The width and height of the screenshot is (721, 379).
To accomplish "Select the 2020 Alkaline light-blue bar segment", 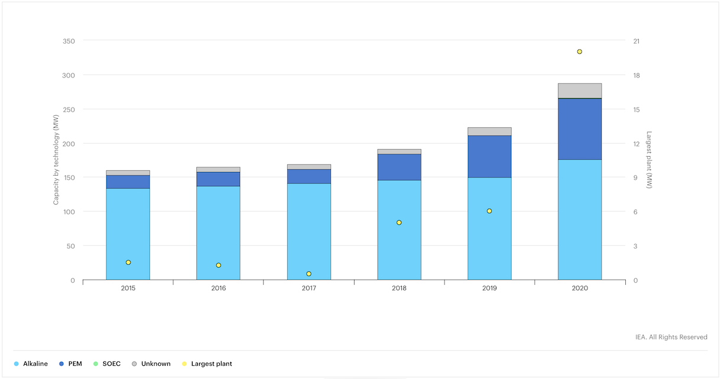I will coord(579,219).
